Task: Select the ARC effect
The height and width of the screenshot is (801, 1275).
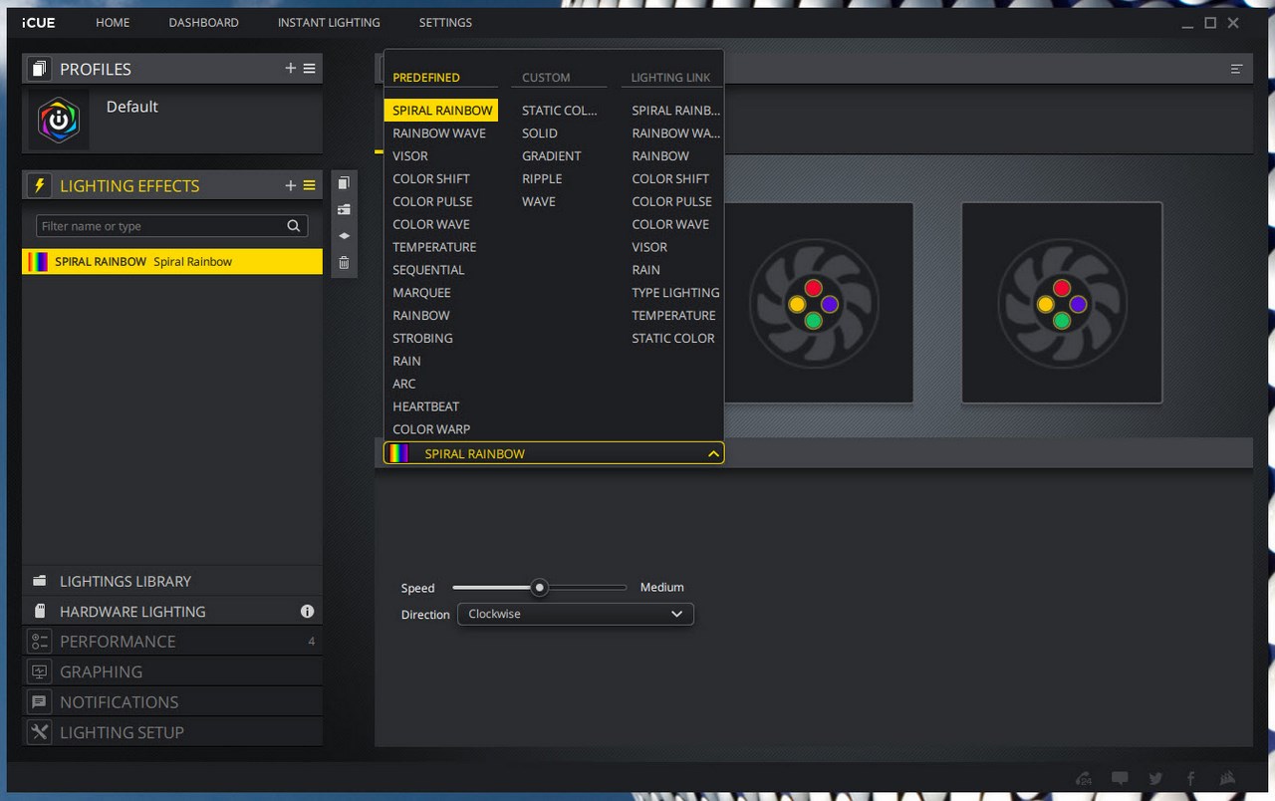Action: click(404, 384)
